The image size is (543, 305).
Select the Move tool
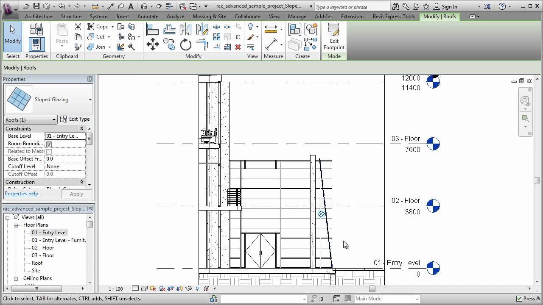pos(153,44)
